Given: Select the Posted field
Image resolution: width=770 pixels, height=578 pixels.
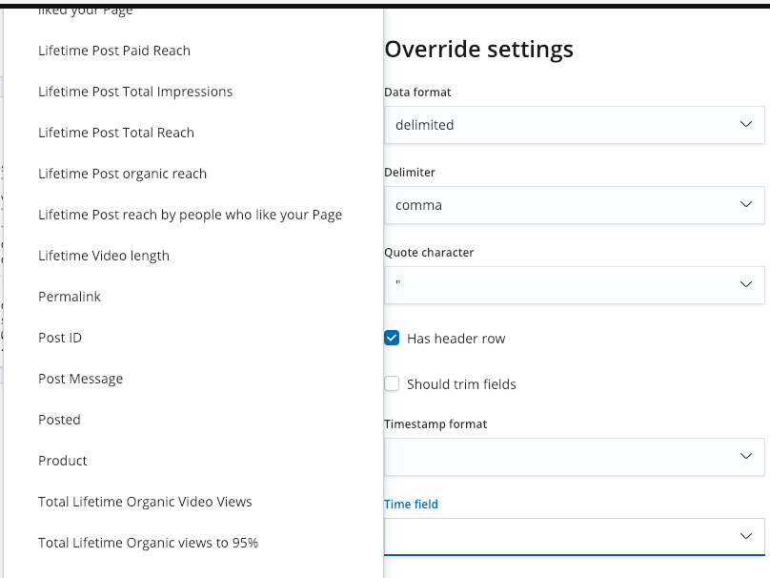Looking at the screenshot, I should click(59, 420).
